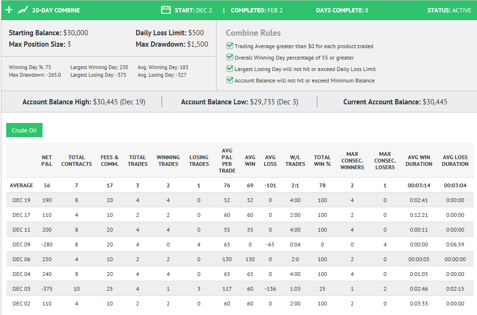Click the Max Consec. Losers column header
Image resolution: width=477 pixels, height=315 pixels.
click(385, 161)
